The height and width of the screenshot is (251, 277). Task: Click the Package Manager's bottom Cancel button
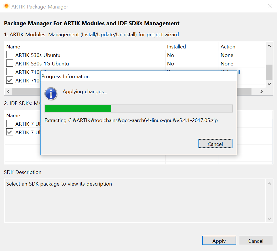(x=256, y=241)
